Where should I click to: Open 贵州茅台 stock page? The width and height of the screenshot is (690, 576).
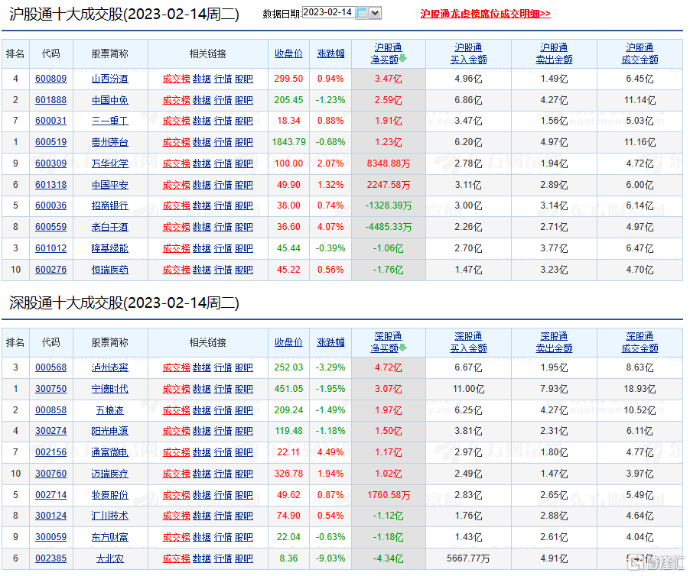click(x=110, y=142)
